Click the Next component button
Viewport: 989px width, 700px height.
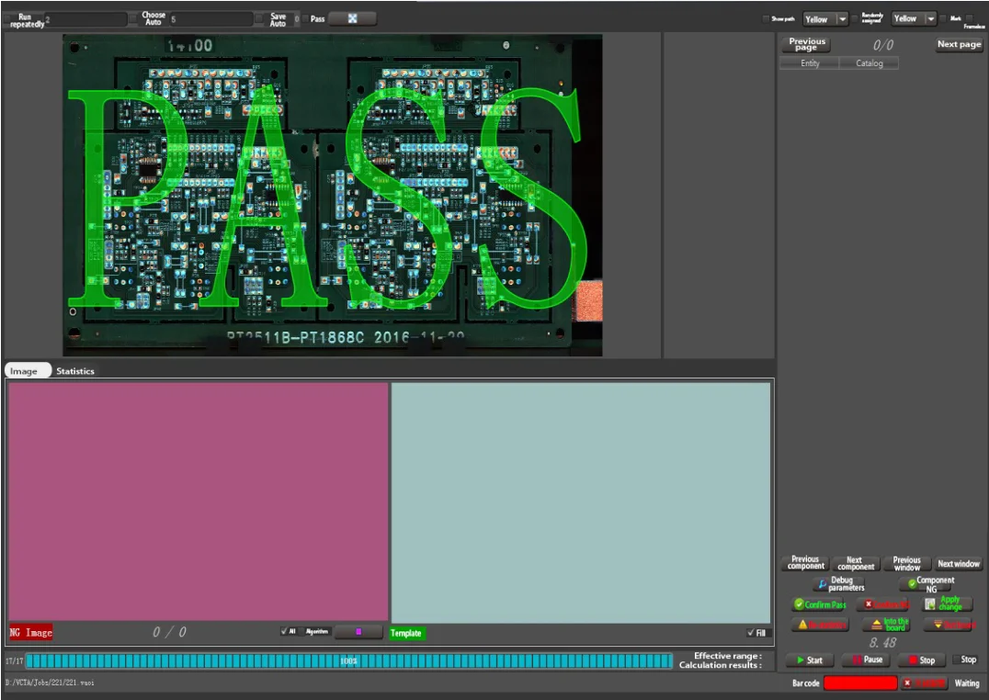[854, 563]
